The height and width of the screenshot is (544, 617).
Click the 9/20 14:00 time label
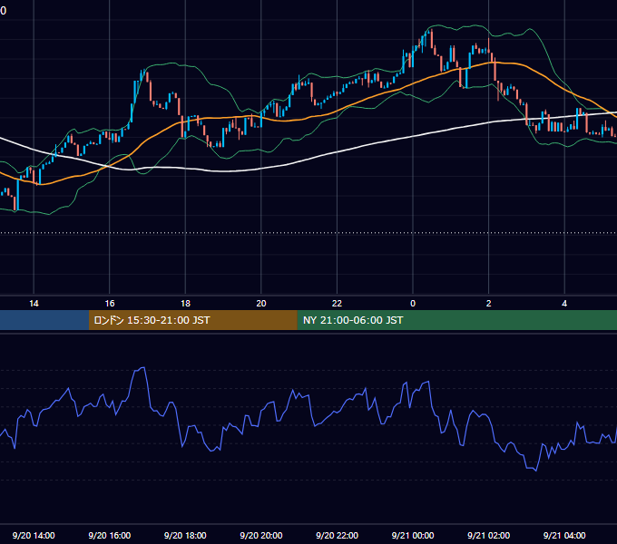click(34, 535)
